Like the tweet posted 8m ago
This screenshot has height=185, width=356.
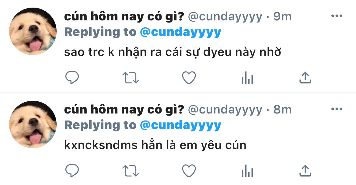point(189,171)
